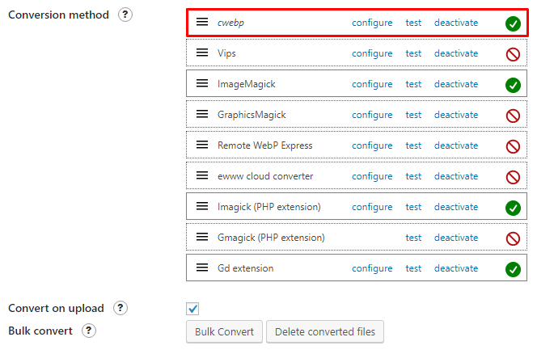Configure the Gd extension
The width and height of the screenshot is (537, 354).
click(372, 268)
